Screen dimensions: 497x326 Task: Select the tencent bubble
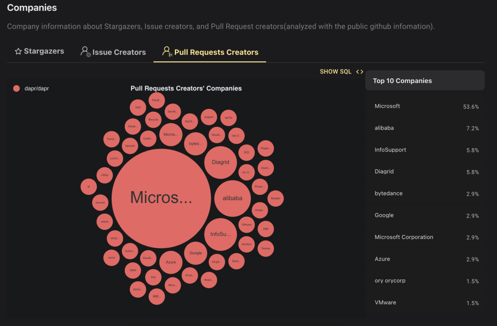(x=100, y=202)
